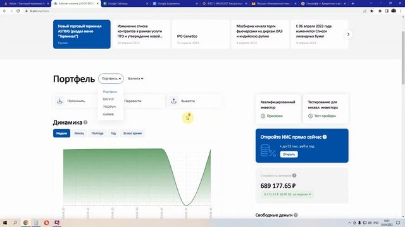Click the Открыть ИИС button
The height and width of the screenshot is (227, 405).
tap(289, 154)
